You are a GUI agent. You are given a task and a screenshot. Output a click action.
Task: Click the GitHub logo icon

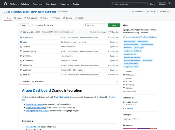click(x=5, y=4)
